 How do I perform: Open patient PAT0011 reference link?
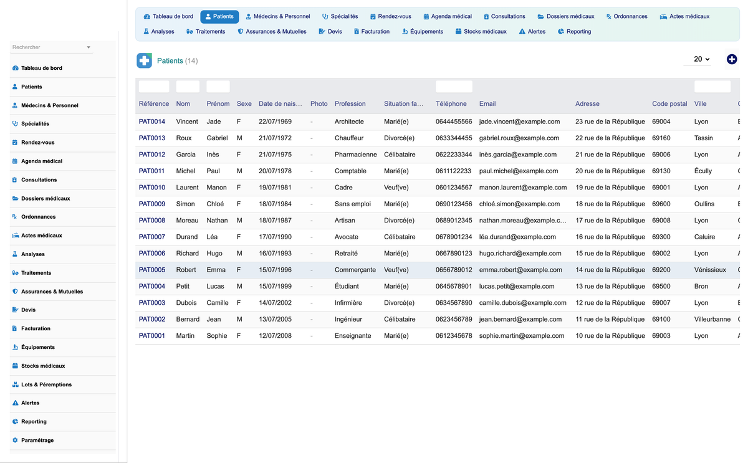(x=152, y=171)
